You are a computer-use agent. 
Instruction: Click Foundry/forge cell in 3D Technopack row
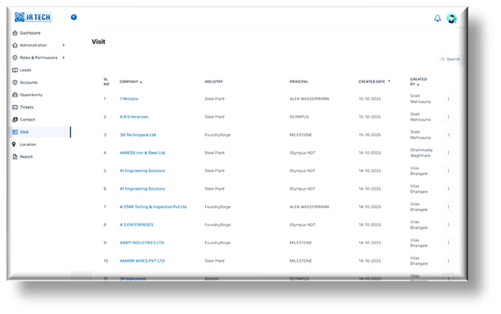(218, 135)
